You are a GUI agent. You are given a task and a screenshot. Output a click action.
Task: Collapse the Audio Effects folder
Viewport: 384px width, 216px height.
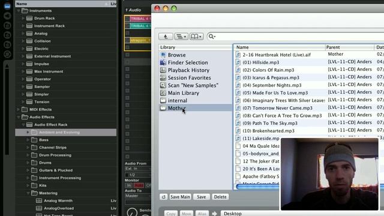coord(19,117)
